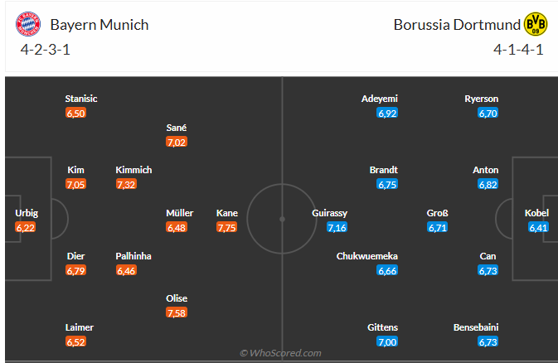Viewport: 558px width, 363px height.
Task: Click Stanisic's 6,50 rating badge
Action: coord(75,113)
